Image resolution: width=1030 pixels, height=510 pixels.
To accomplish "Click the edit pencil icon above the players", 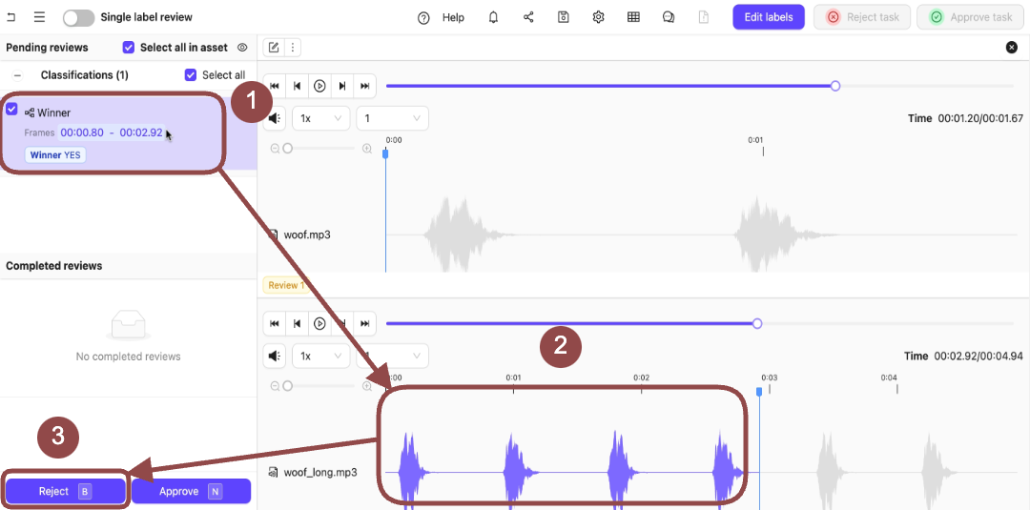I will pyautogui.click(x=274, y=48).
